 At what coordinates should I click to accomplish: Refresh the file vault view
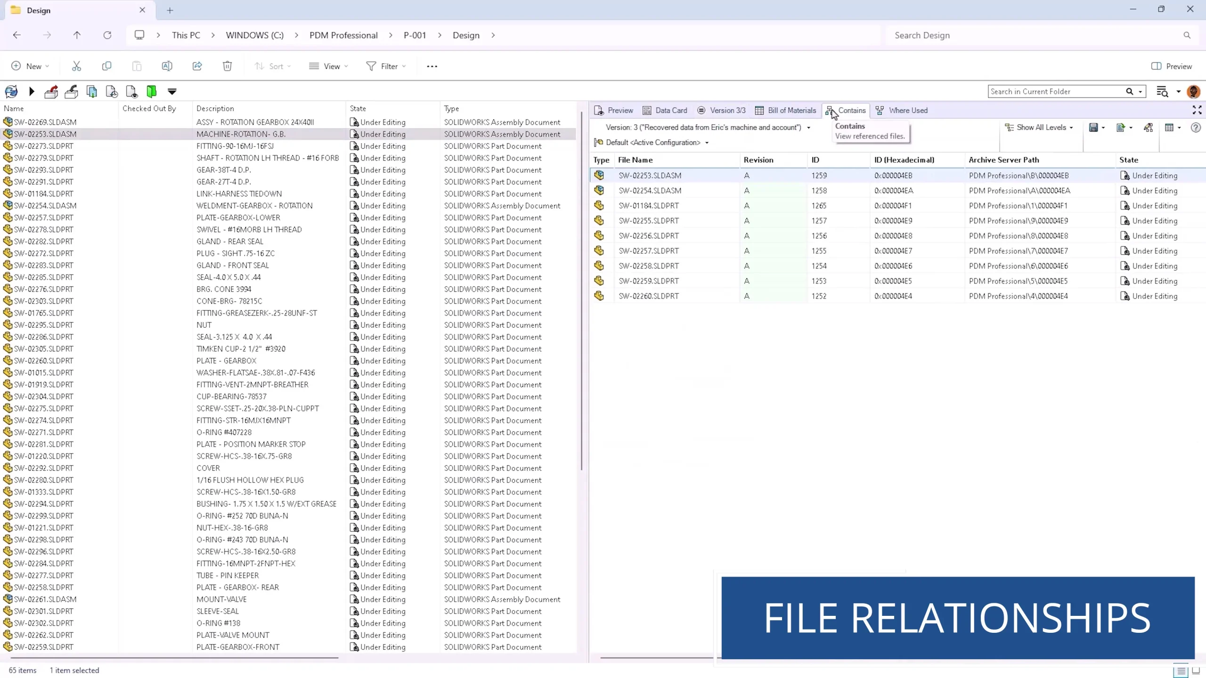click(x=10, y=91)
